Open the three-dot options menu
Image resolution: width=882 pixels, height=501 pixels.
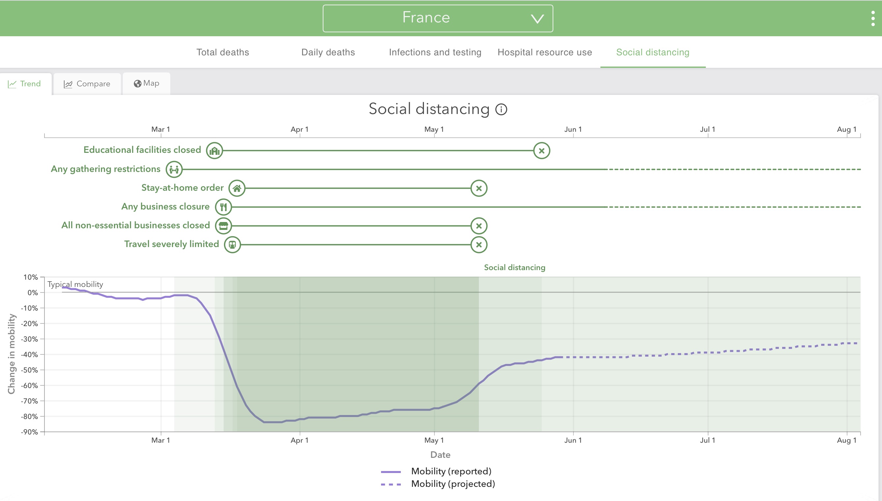pyautogui.click(x=873, y=18)
